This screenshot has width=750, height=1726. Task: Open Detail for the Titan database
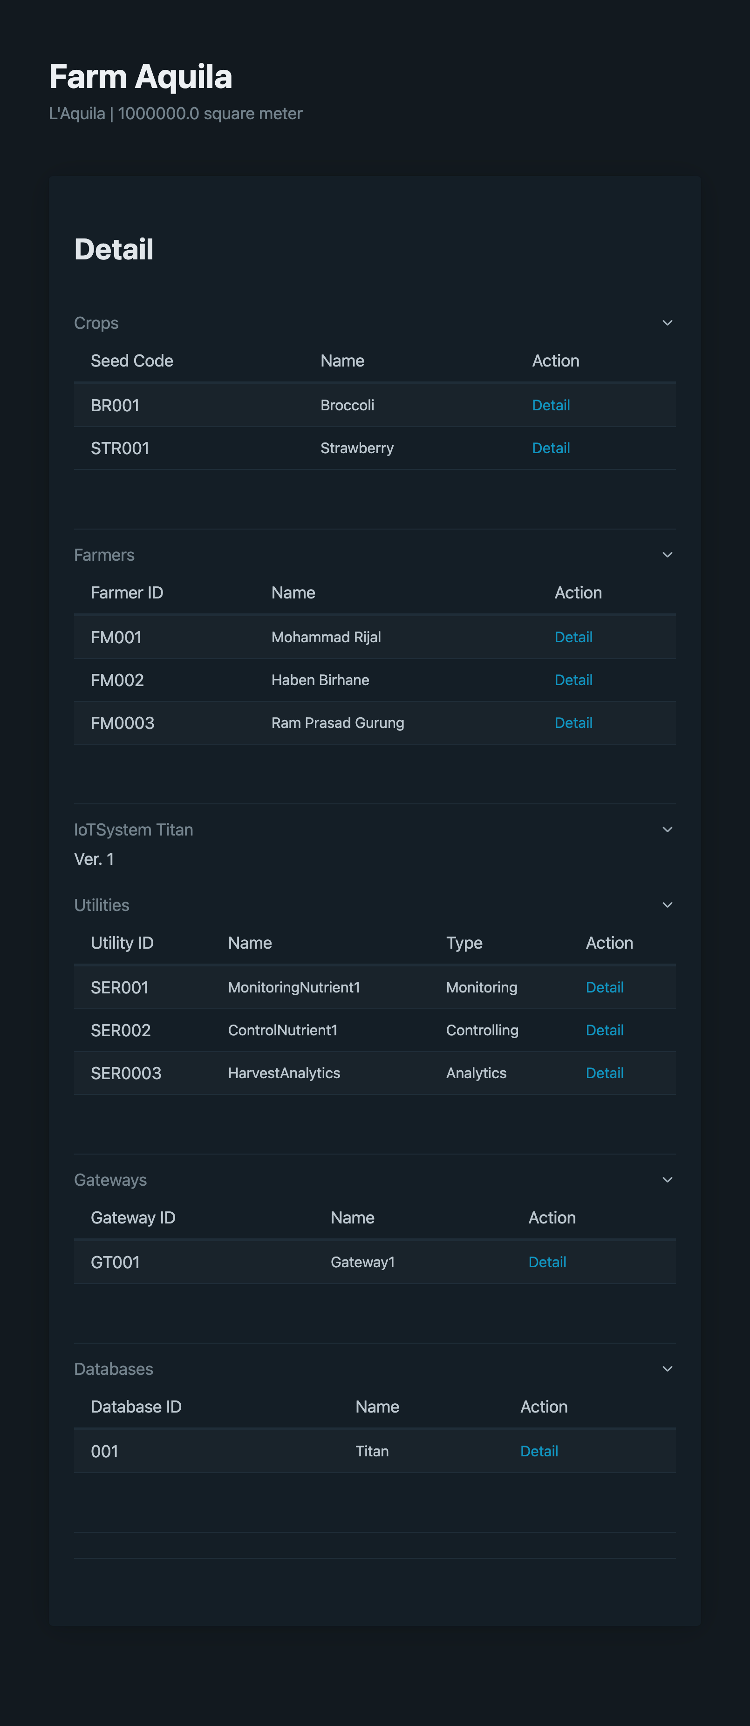point(539,1451)
